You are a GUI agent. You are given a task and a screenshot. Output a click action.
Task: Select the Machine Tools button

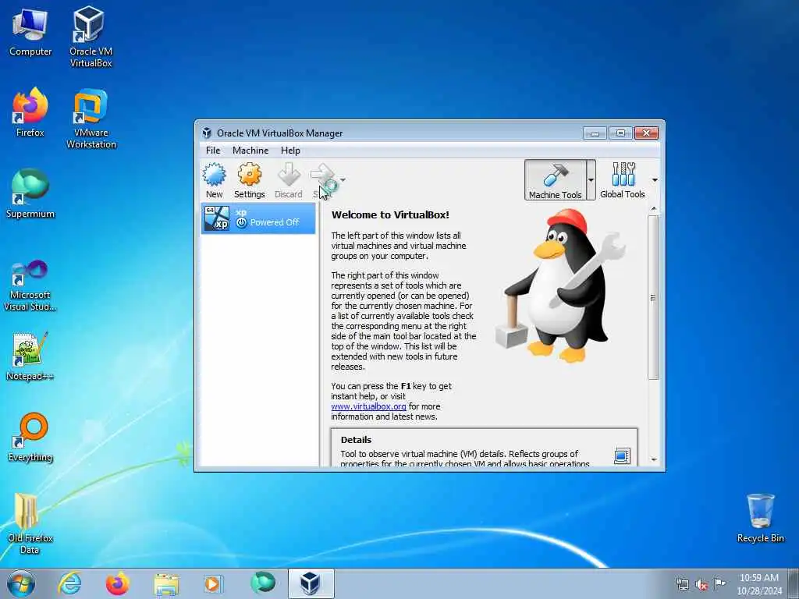point(556,180)
